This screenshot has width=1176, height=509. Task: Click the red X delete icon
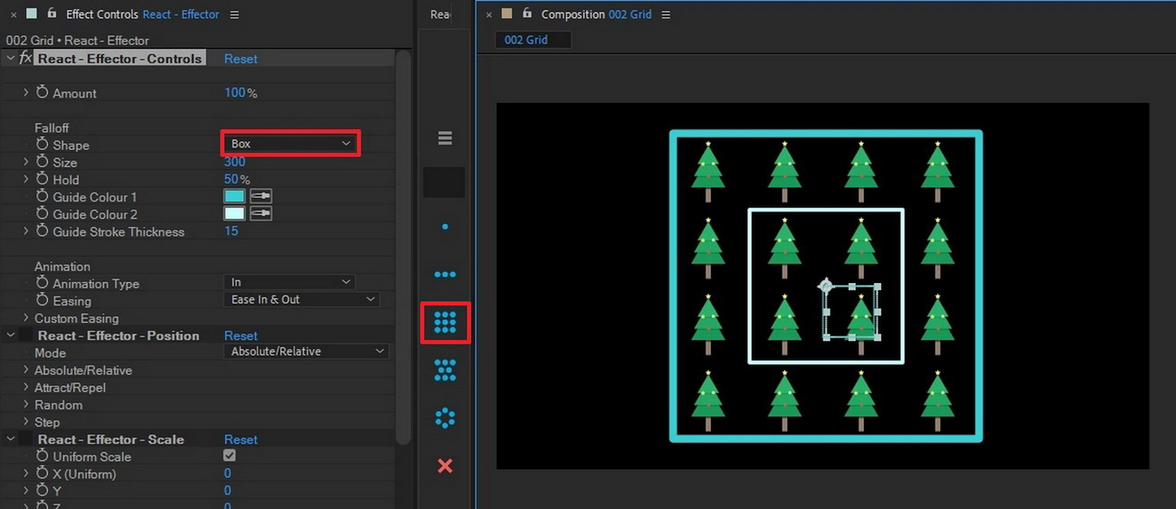tap(444, 466)
